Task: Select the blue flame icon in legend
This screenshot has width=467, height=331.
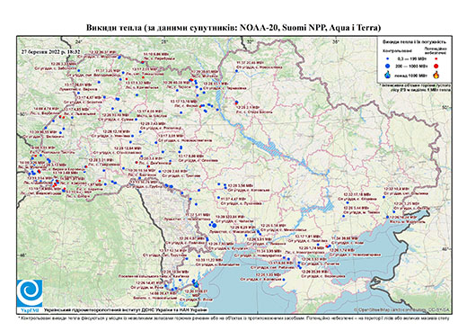Action: [x=388, y=75]
